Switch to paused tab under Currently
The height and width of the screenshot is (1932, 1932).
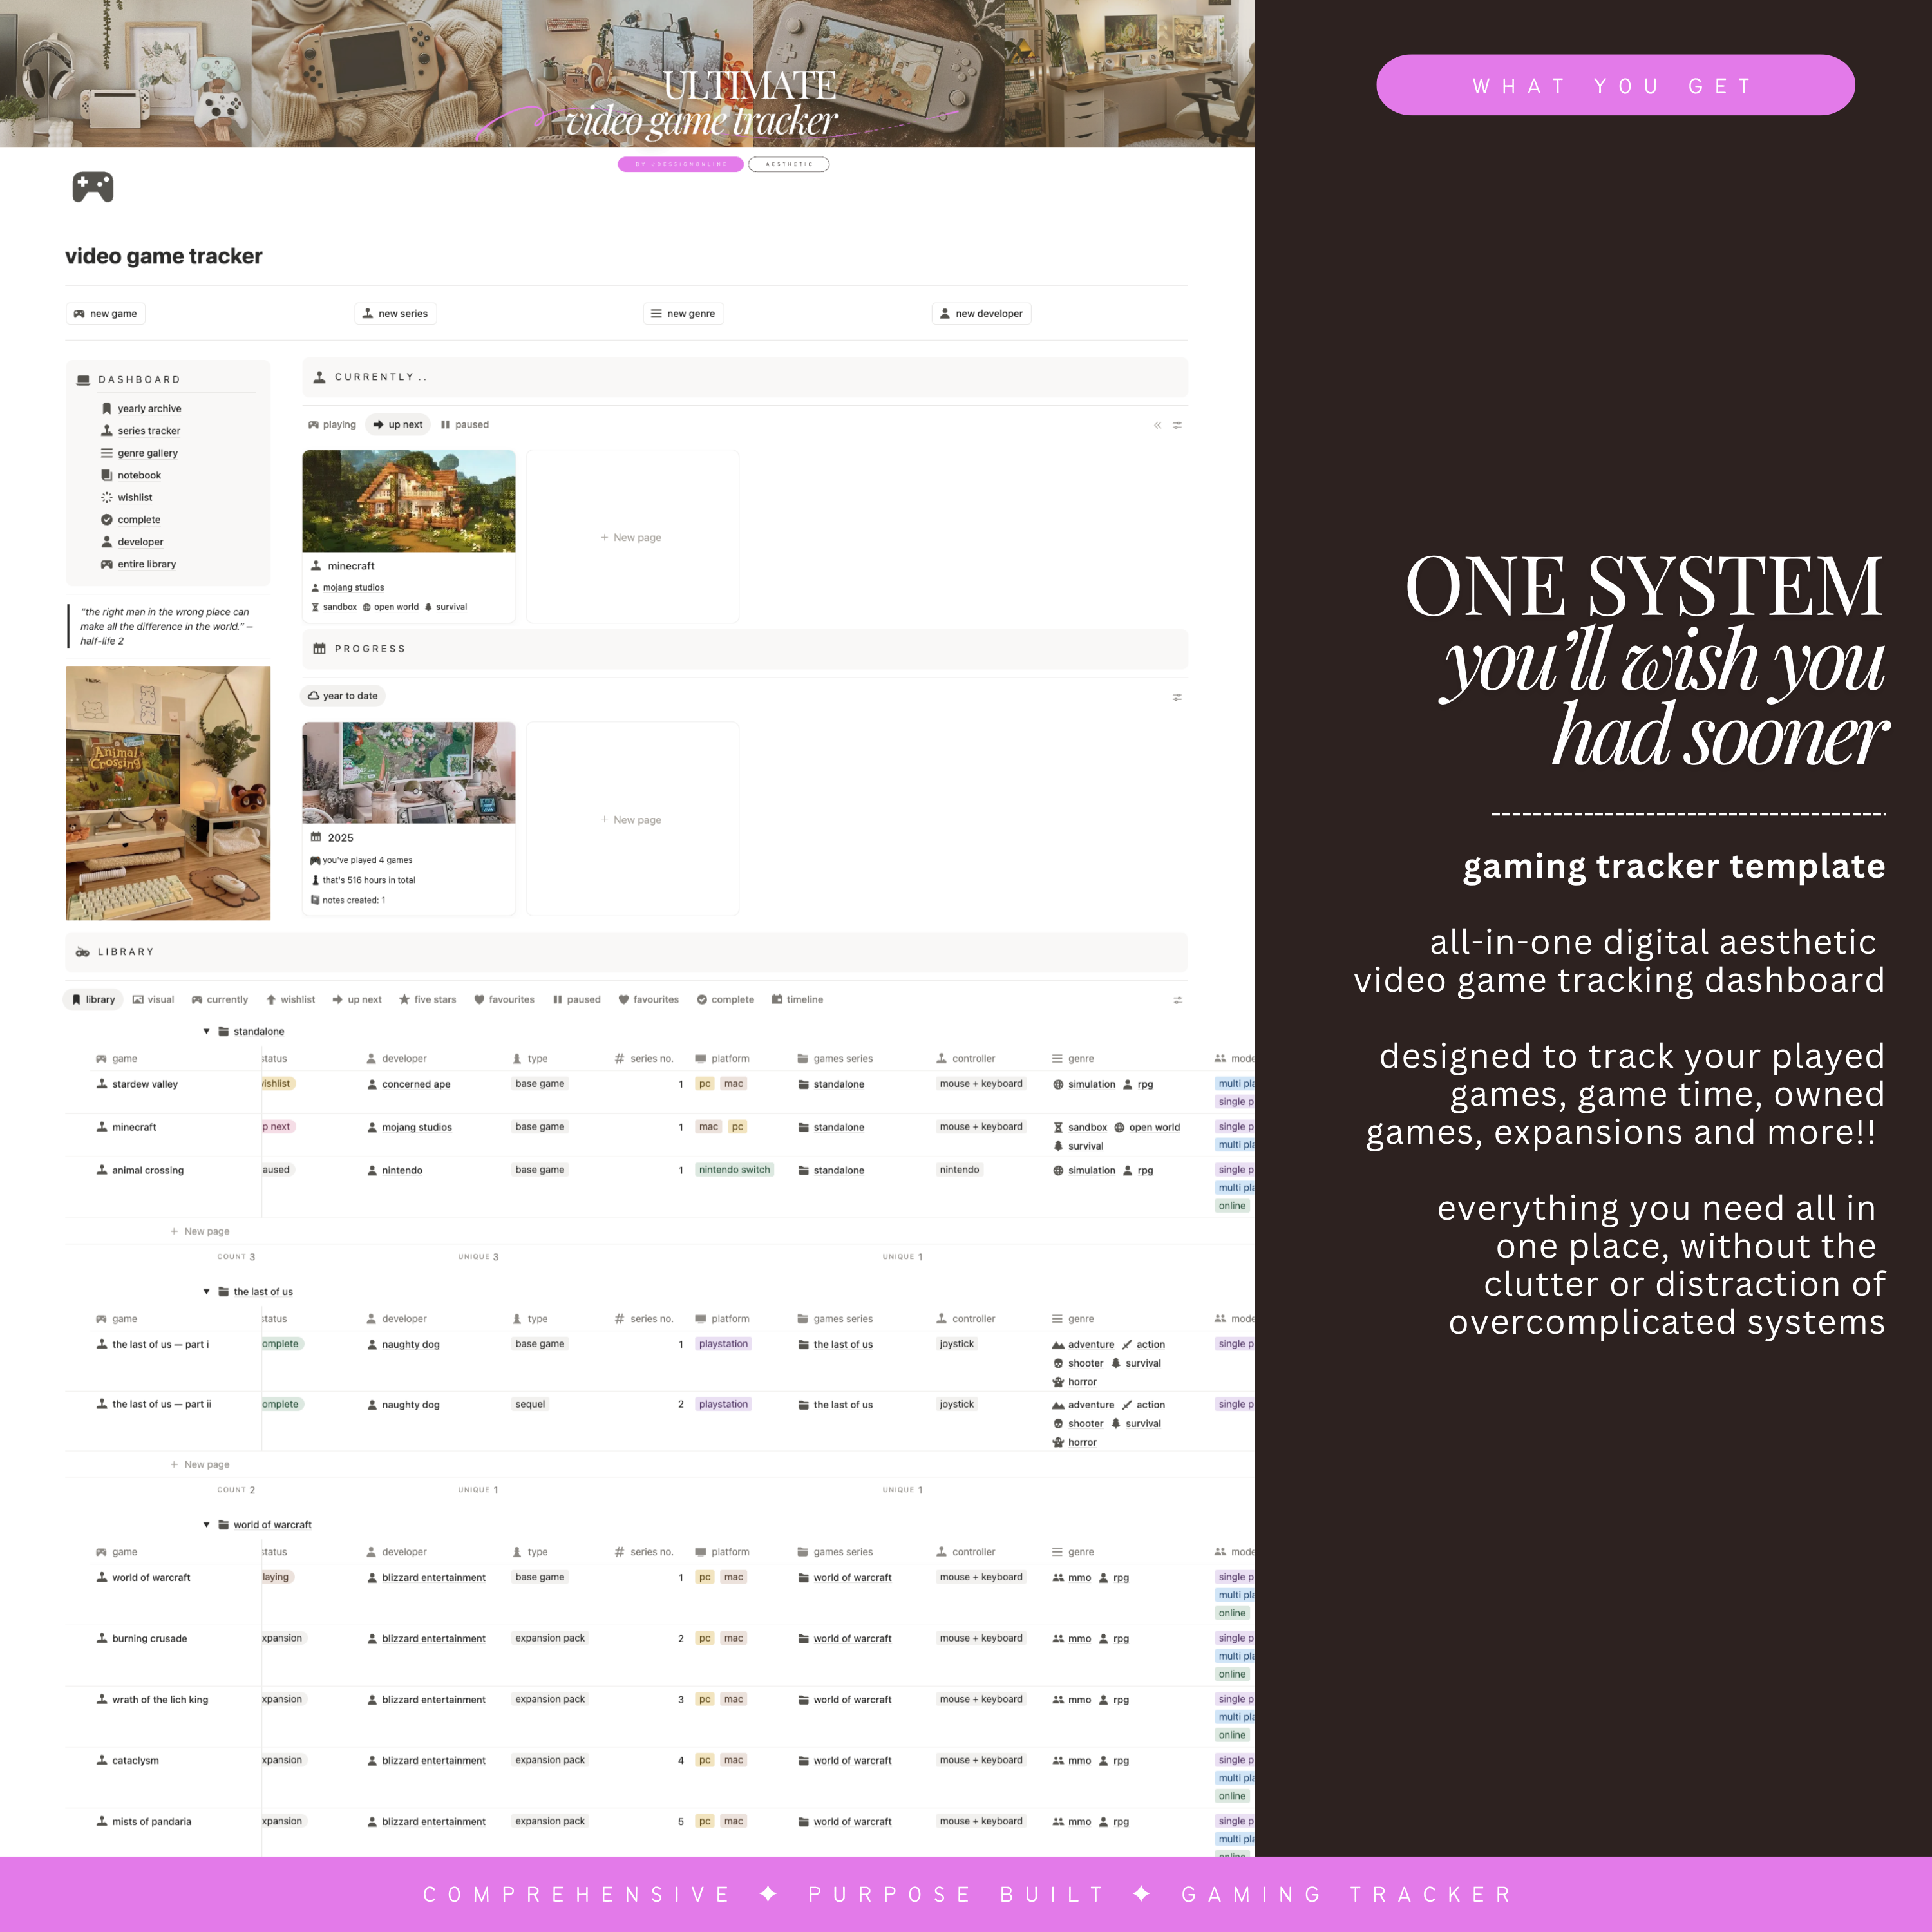pos(465,425)
